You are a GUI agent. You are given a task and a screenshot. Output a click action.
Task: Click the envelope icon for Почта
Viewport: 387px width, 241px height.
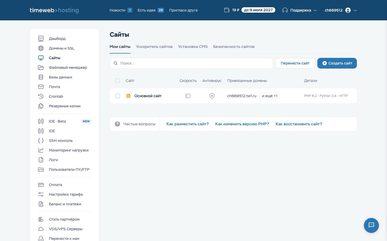[x=41, y=87]
